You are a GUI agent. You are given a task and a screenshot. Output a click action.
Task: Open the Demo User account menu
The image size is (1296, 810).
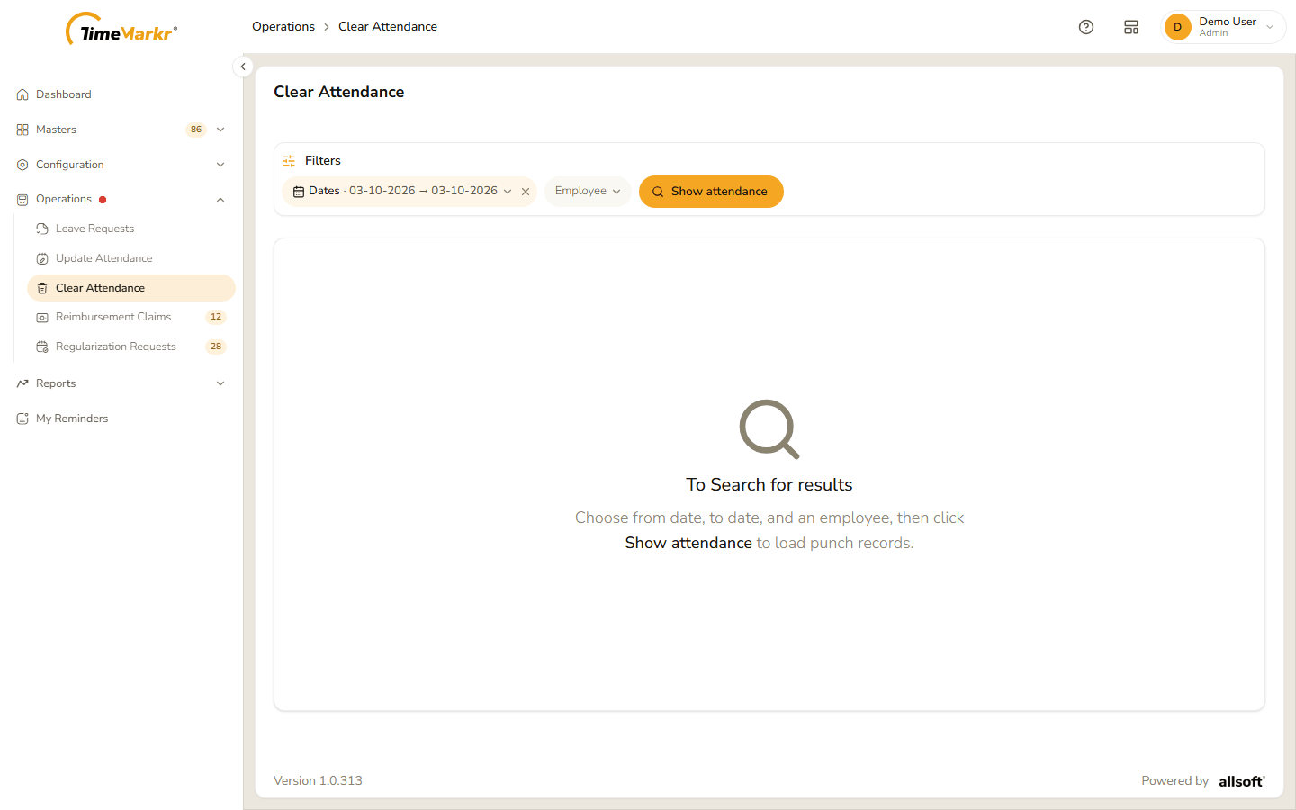1223,27
